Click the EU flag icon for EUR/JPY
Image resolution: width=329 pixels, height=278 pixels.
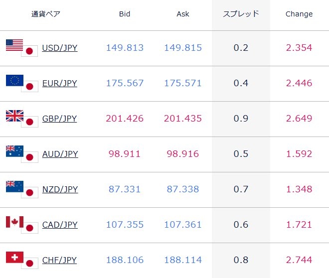(x=14, y=80)
